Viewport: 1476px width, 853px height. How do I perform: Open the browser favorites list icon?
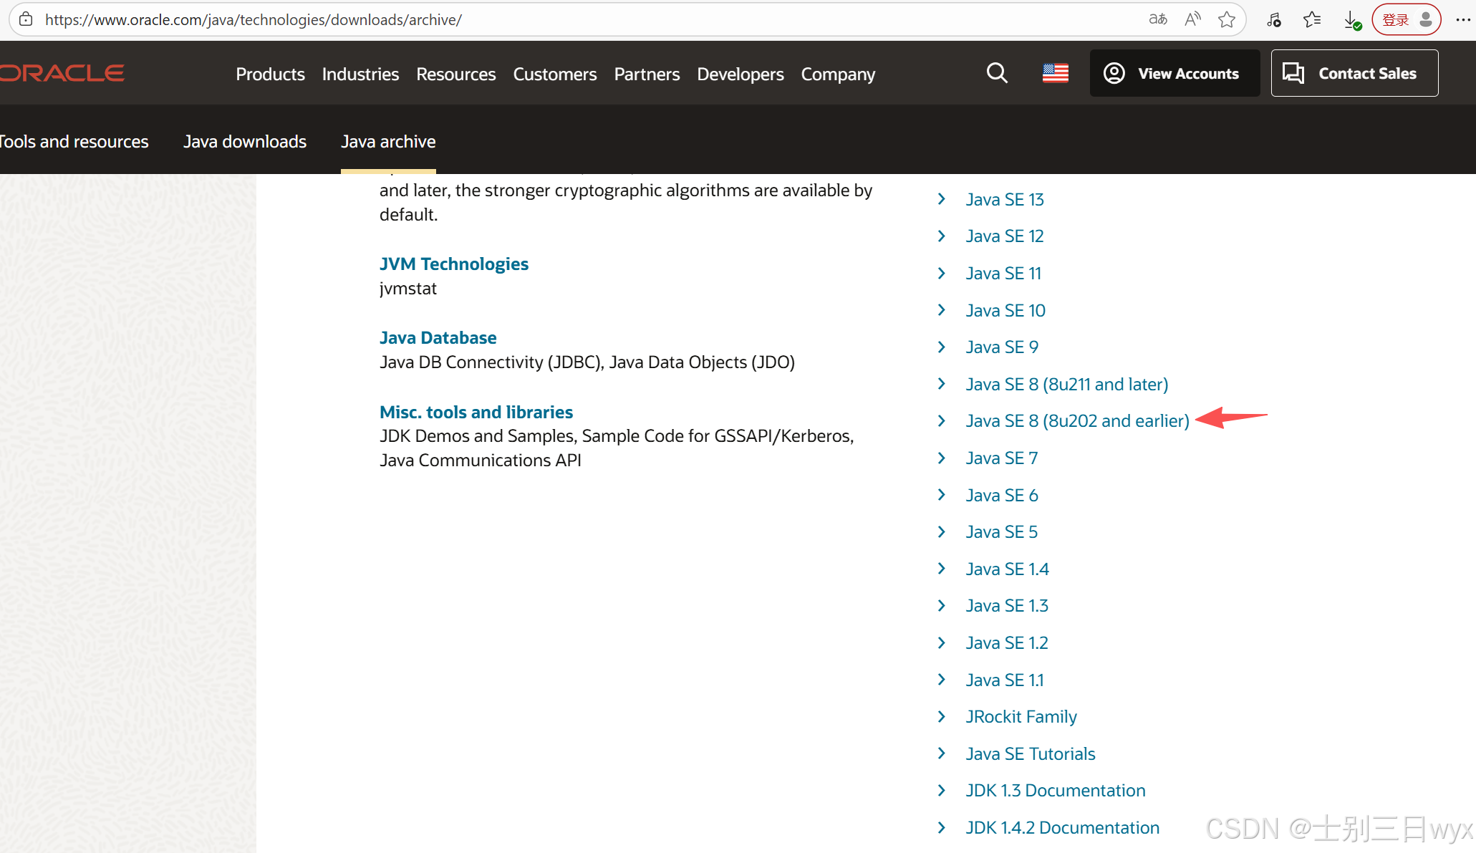click(1312, 19)
